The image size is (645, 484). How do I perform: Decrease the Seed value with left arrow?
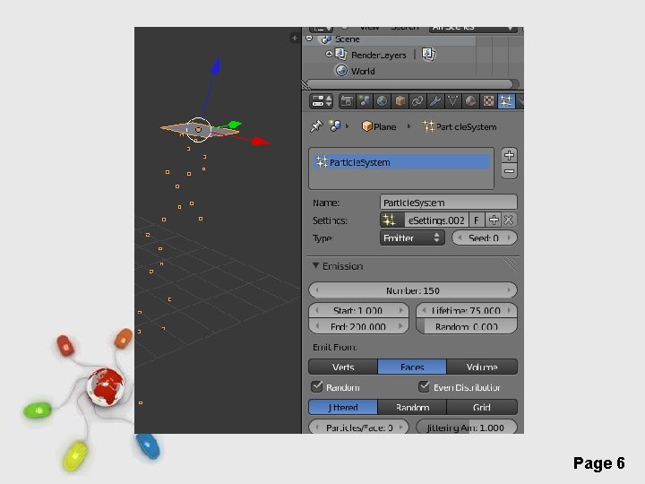pyautogui.click(x=460, y=238)
